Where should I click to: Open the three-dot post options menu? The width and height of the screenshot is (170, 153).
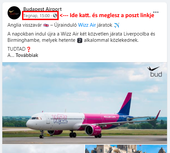point(156,12)
